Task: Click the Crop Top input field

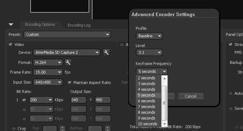Action: pos(50,128)
